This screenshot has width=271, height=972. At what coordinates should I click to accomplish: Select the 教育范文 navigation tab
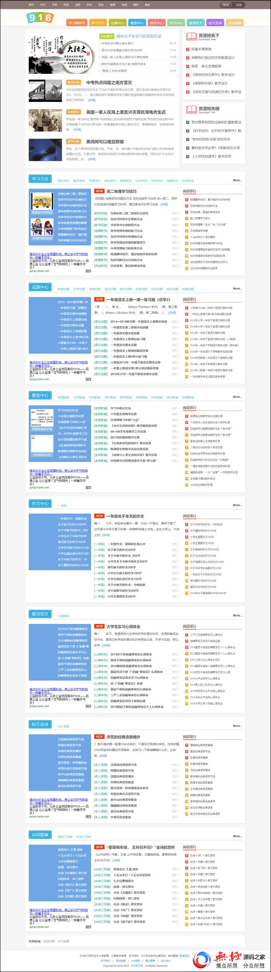(196, 23)
